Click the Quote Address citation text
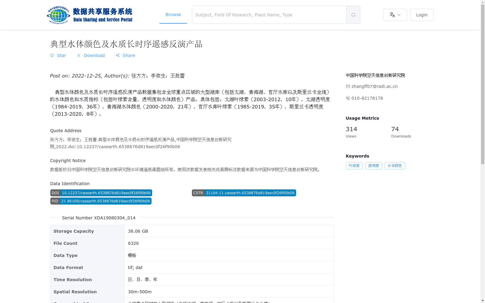 (x=141, y=143)
